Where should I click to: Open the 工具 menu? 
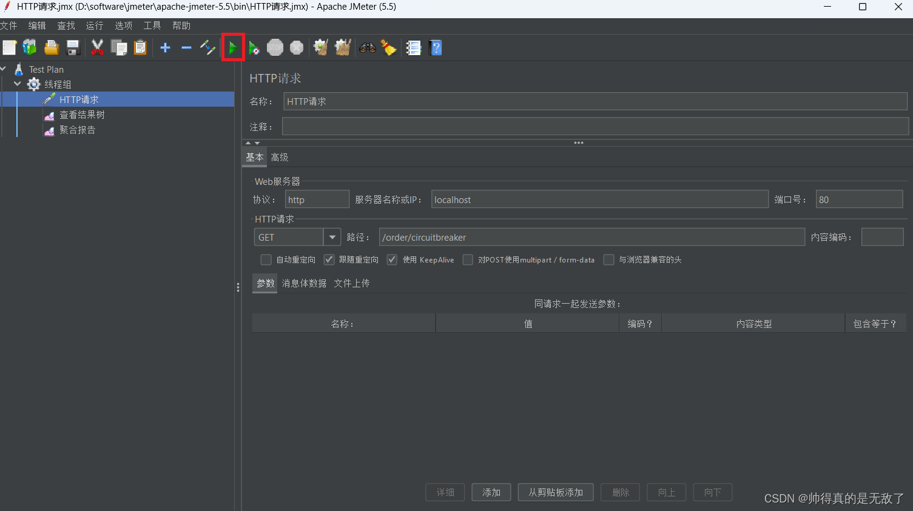pyautogui.click(x=152, y=25)
